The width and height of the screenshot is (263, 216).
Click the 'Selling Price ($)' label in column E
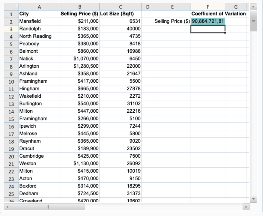172,21
